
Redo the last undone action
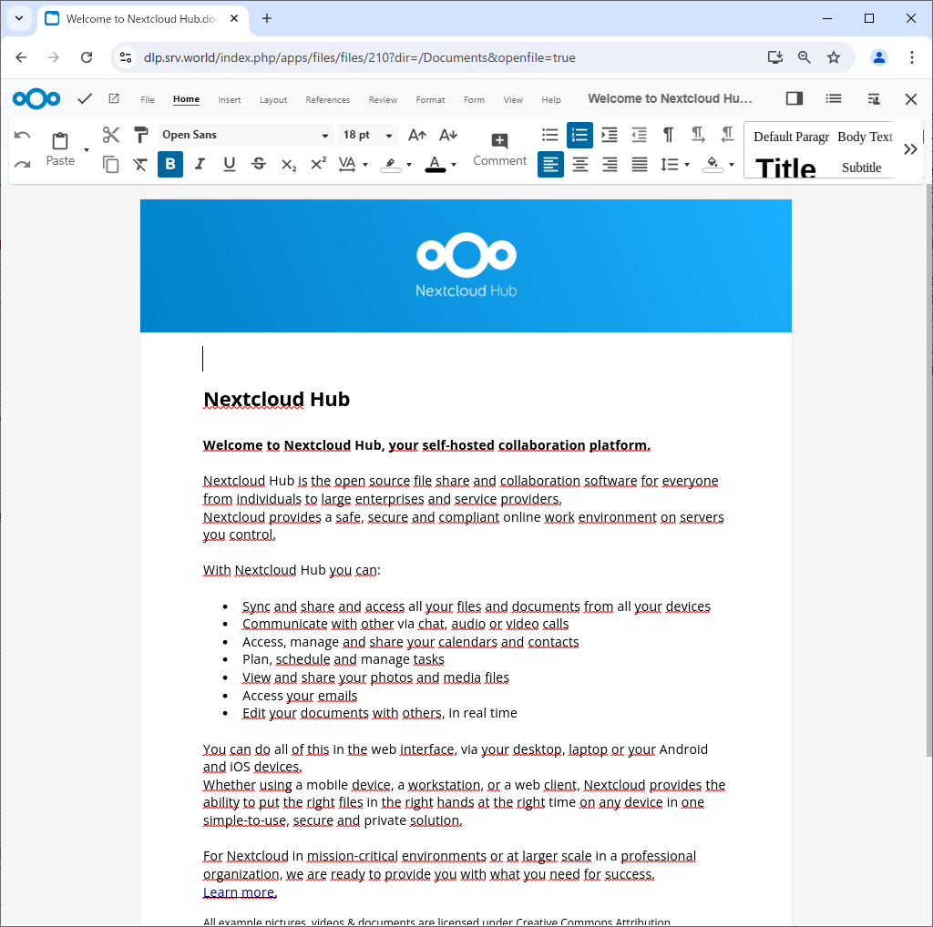click(x=22, y=164)
